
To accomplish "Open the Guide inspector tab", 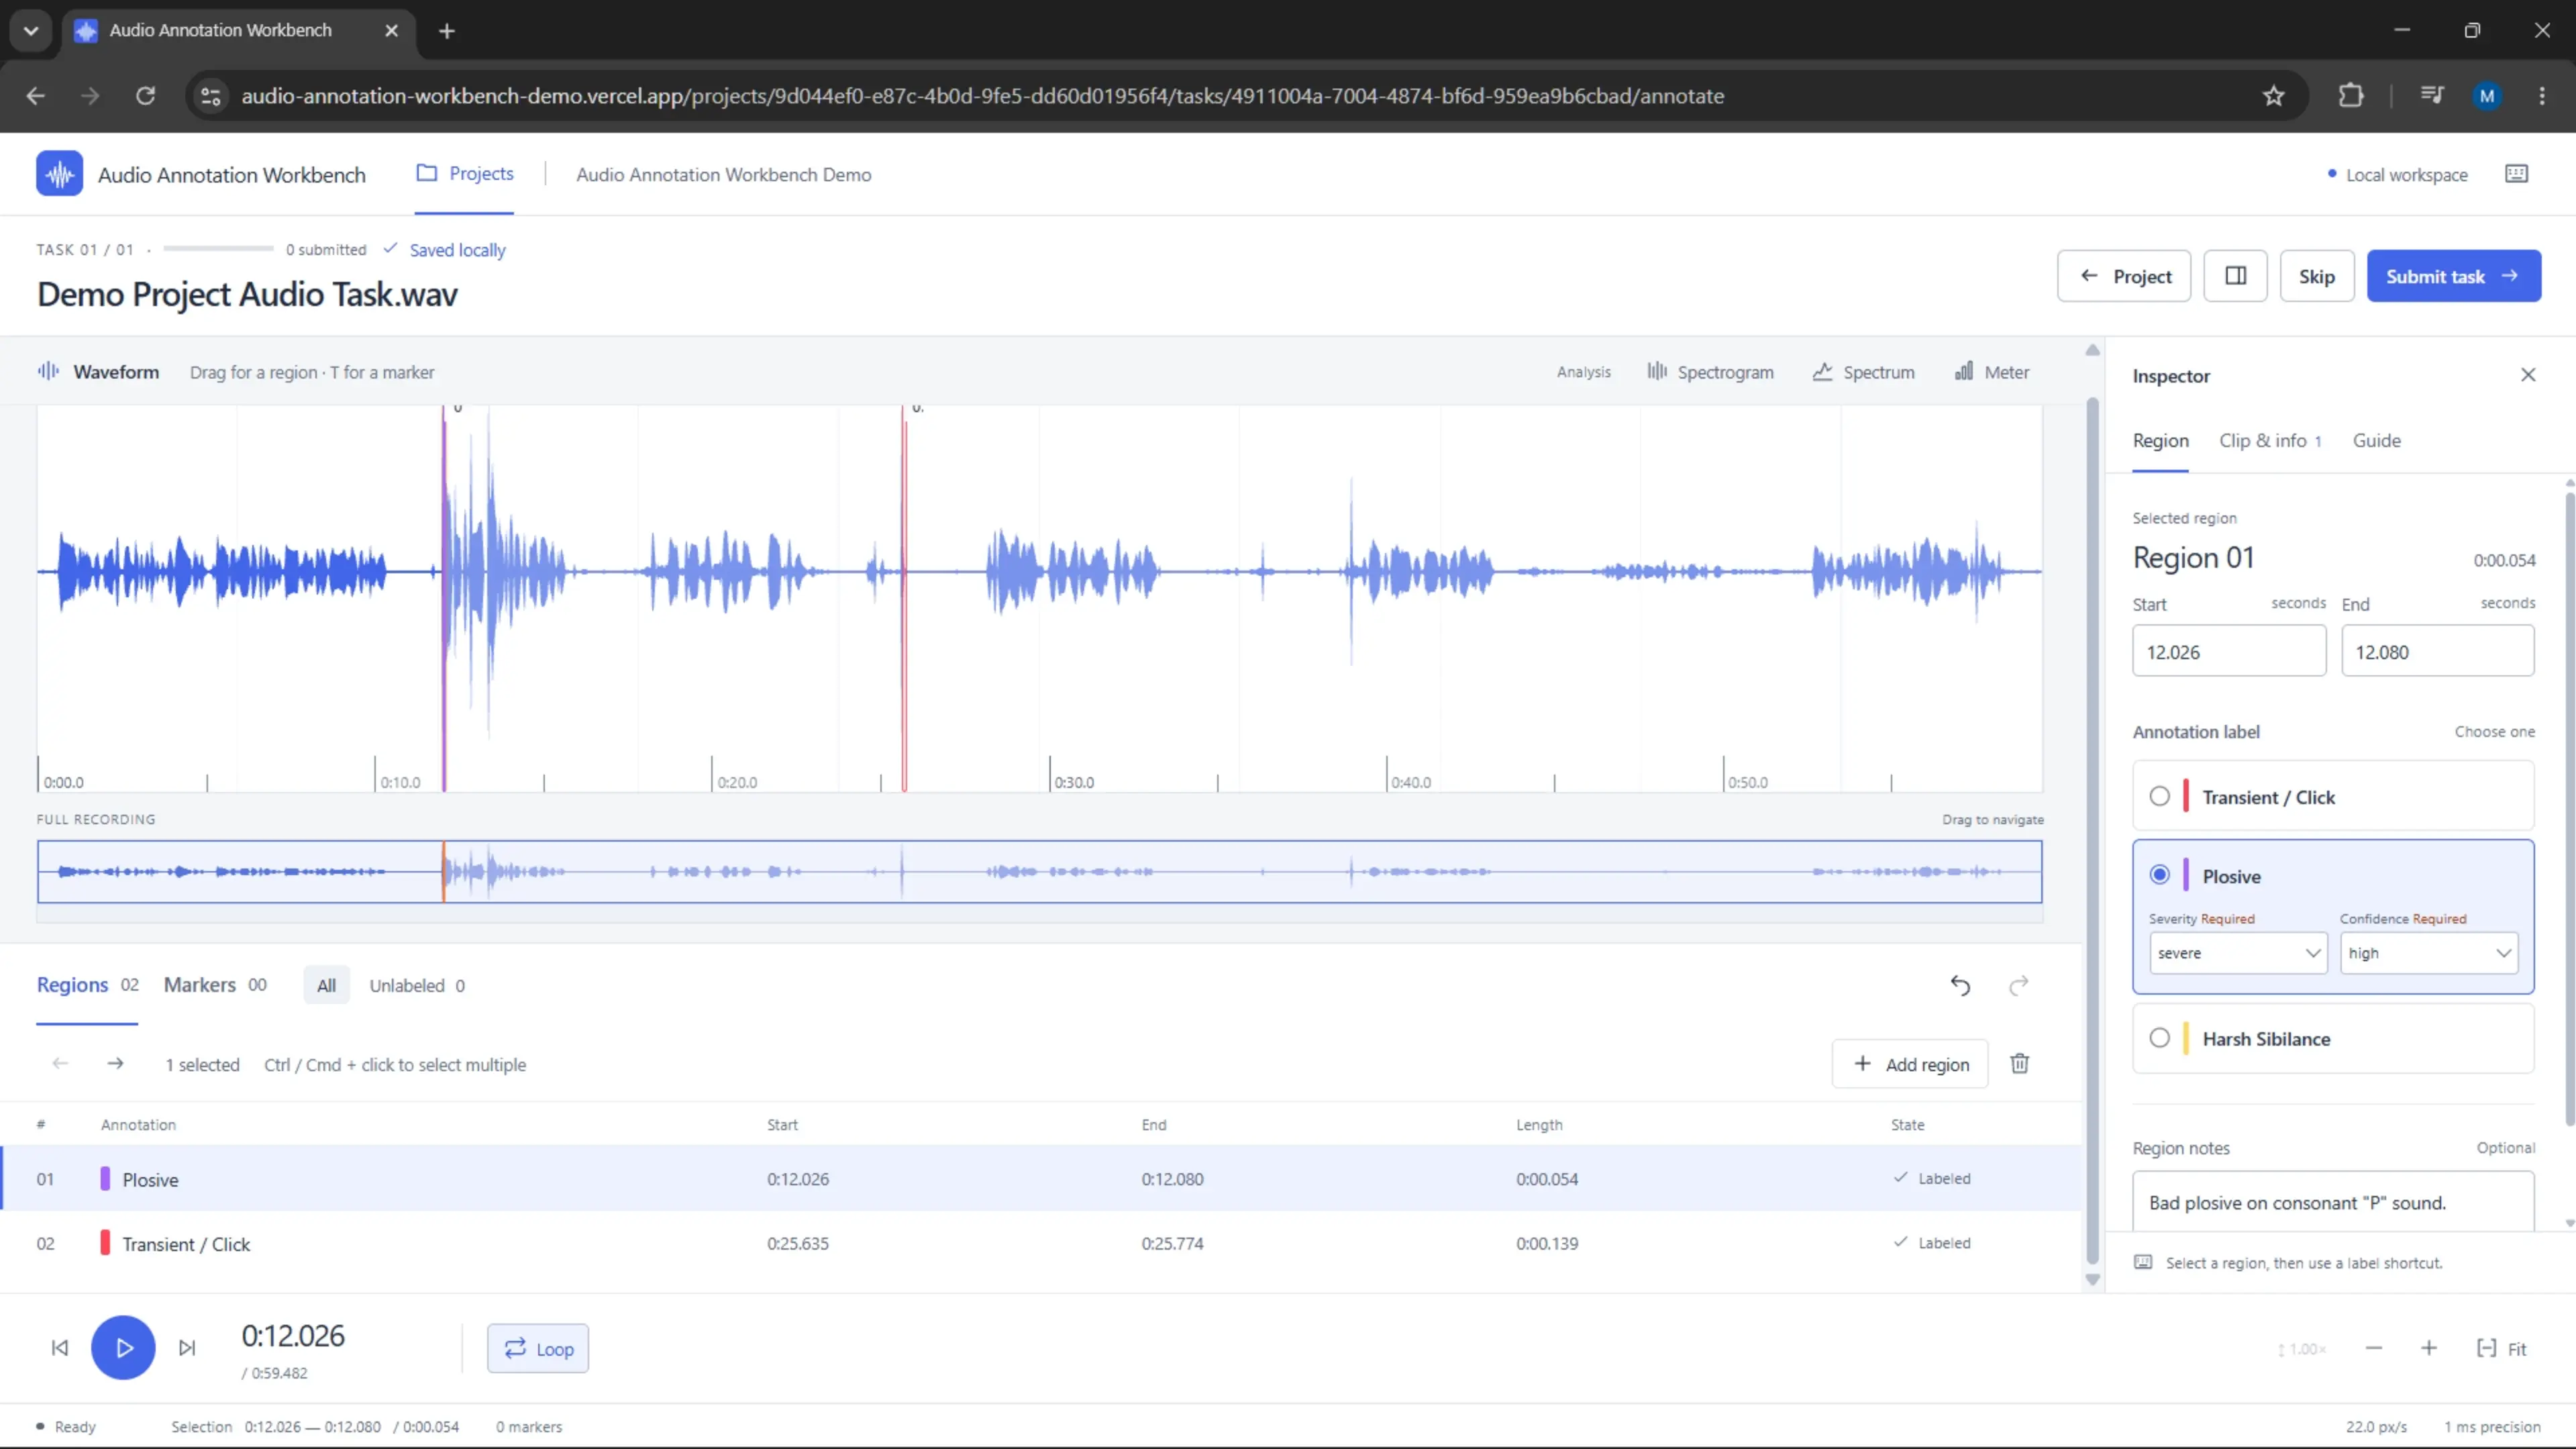I will pos(2376,441).
